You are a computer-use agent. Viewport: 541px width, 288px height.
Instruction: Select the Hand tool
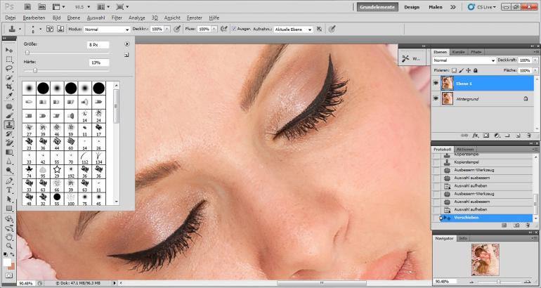9,237
